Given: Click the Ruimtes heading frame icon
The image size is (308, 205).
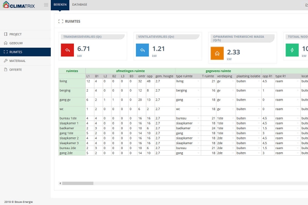Looking at the screenshot, I should pyautogui.click(x=61, y=22).
